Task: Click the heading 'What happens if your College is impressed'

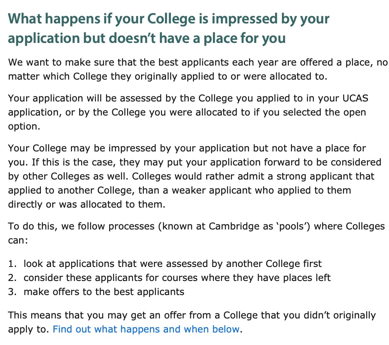Action: 169,28
